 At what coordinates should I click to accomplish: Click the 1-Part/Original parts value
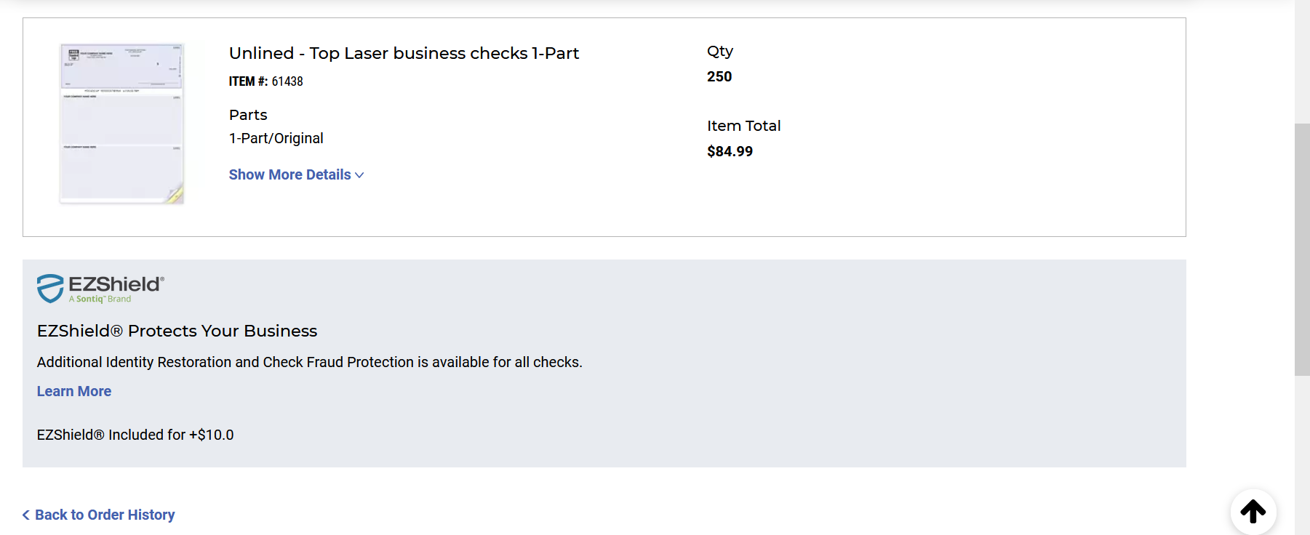[276, 138]
